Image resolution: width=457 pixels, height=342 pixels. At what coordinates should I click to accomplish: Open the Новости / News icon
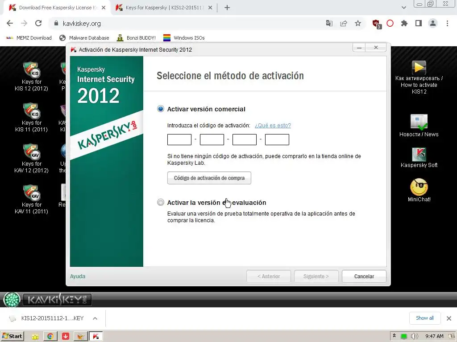pos(419,126)
